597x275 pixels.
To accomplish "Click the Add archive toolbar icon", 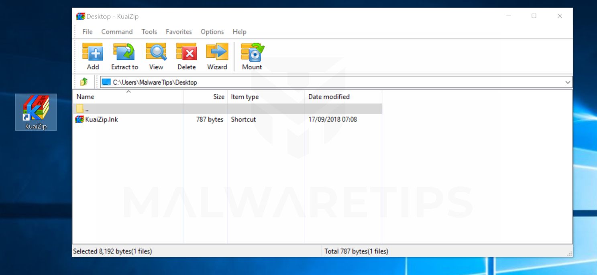I will [x=93, y=52].
